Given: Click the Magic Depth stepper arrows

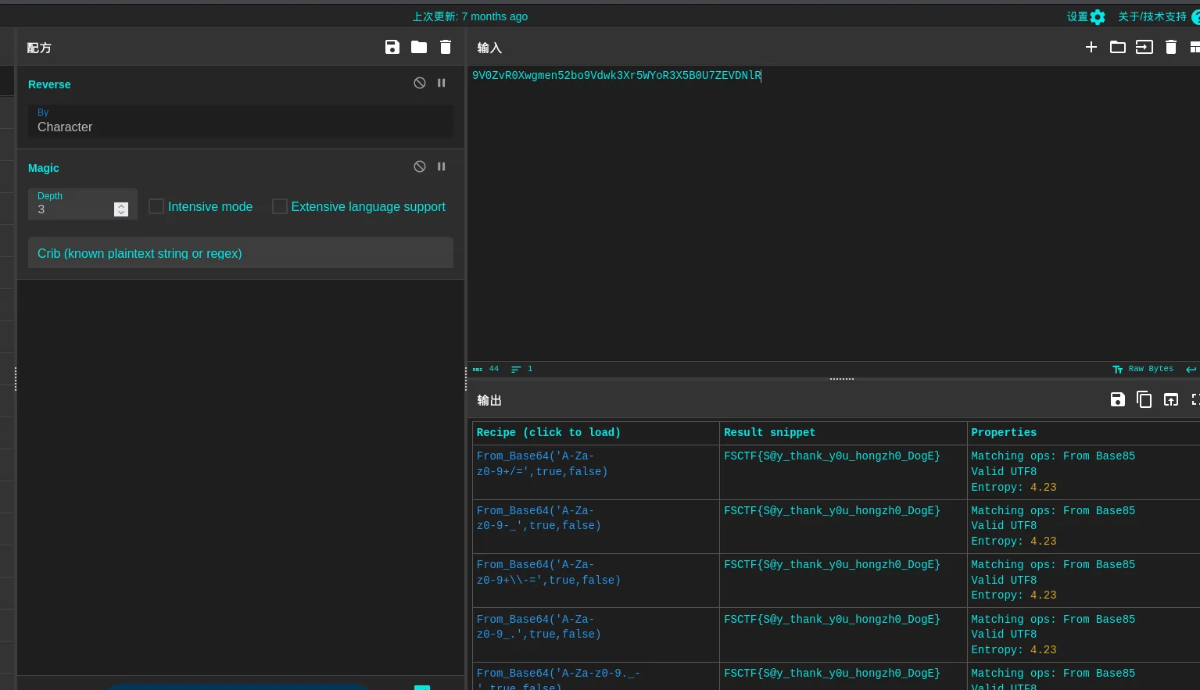Looking at the screenshot, I should click(x=121, y=209).
